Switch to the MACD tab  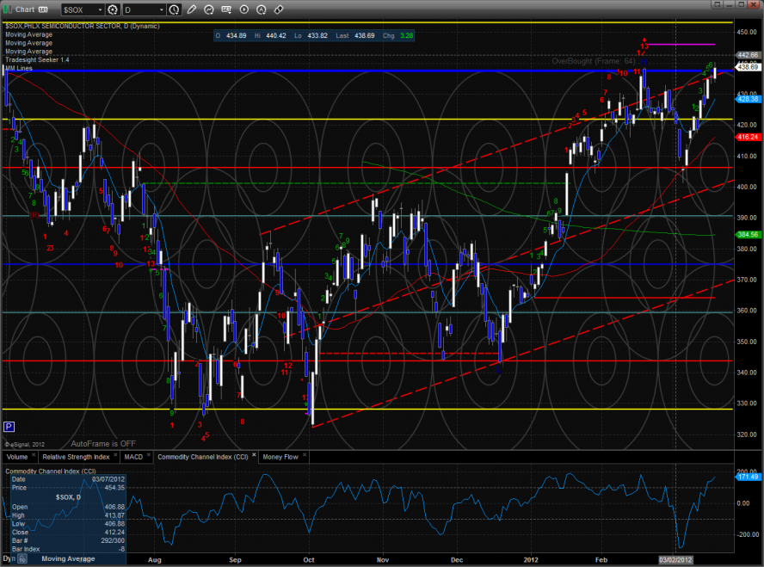[x=133, y=456]
